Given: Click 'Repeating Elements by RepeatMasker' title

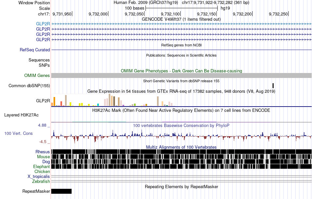Looking at the screenshot, I should coord(182,187).
